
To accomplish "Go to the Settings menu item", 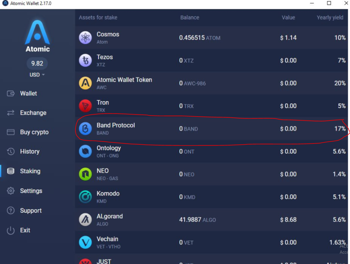I will 31,191.
